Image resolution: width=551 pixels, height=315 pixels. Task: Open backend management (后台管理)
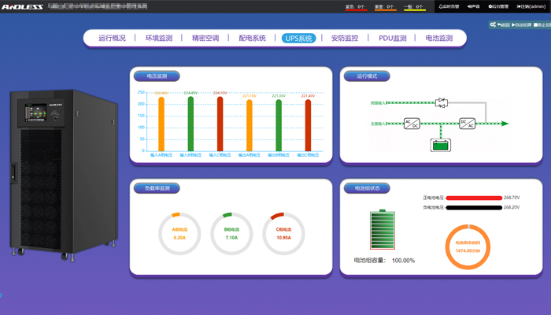pyautogui.click(x=498, y=6)
